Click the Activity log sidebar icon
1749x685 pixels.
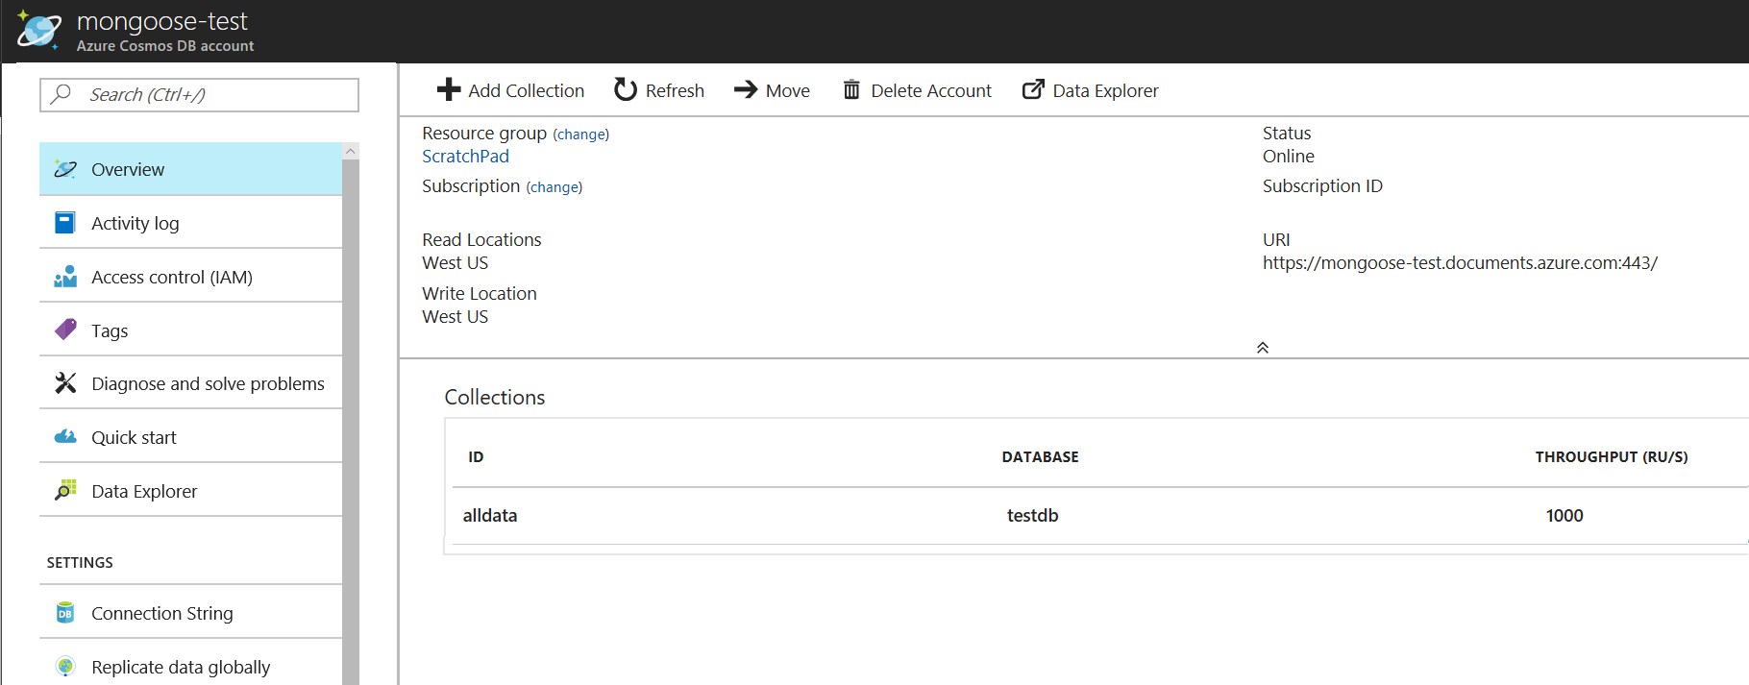pos(65,223)
